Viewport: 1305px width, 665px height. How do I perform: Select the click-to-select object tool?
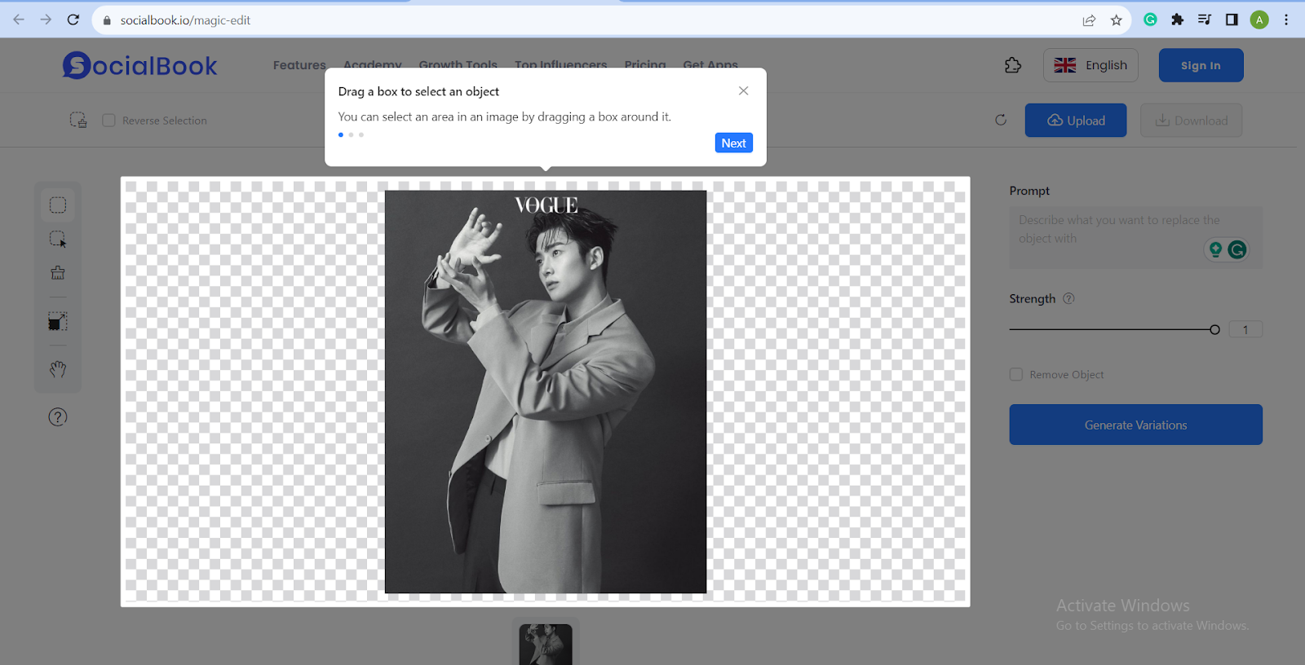[58, 239]
